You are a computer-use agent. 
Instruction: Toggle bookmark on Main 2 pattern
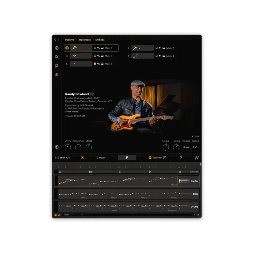[157, 48]
